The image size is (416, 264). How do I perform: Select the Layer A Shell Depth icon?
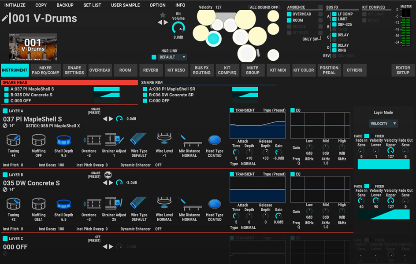click(x=64, y=140)
